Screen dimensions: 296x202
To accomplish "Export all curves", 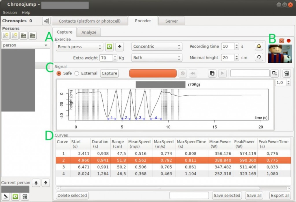I will [280, 195].
